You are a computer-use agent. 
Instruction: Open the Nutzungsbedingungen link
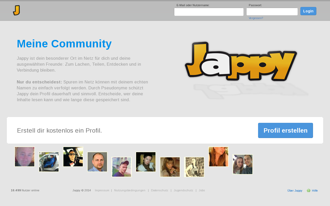click(130, 190)
